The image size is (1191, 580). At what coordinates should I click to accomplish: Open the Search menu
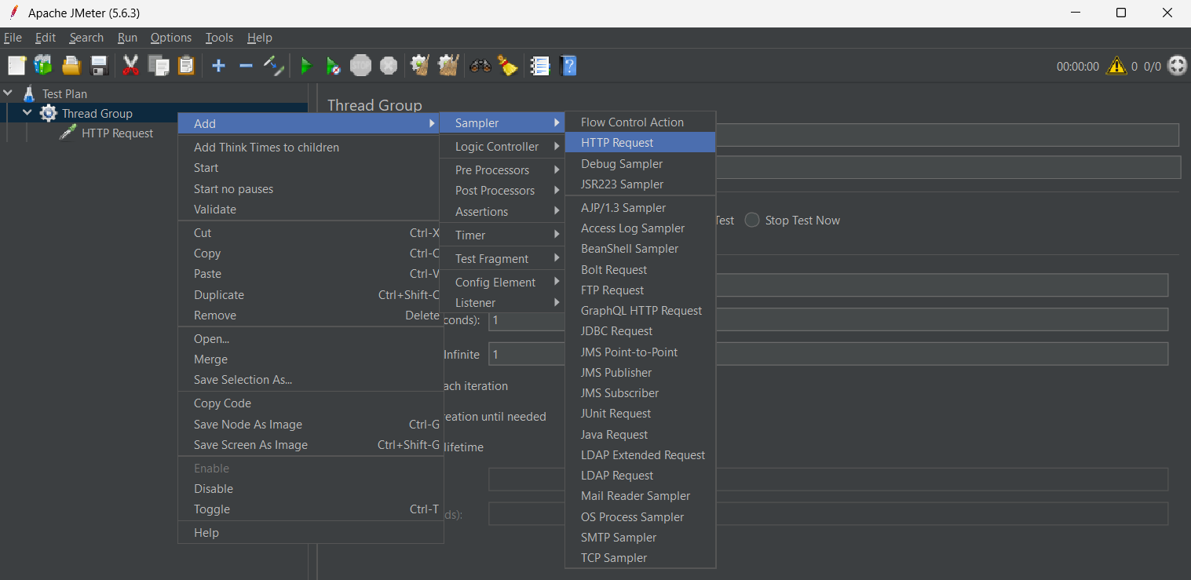[x=86, y=38]
